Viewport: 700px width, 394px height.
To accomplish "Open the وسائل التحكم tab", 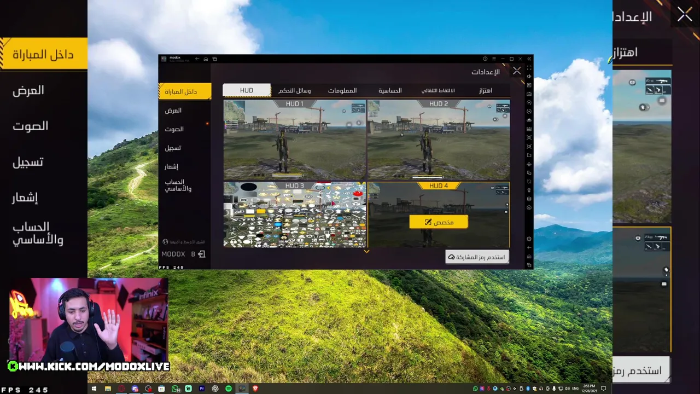I will coord(295,91).
